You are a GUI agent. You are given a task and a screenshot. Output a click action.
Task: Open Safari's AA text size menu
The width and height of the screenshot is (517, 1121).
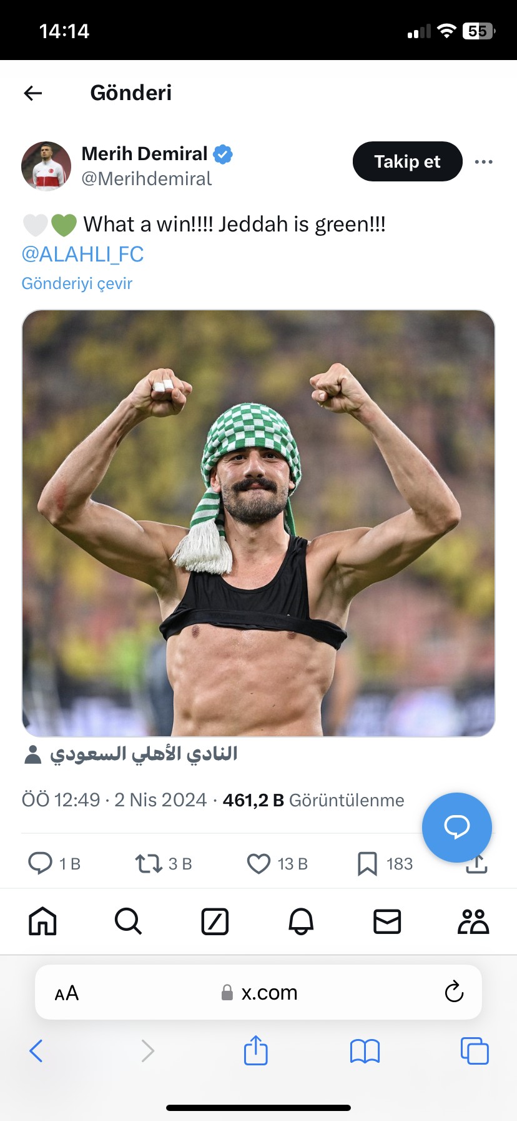(x=67, y=993)
